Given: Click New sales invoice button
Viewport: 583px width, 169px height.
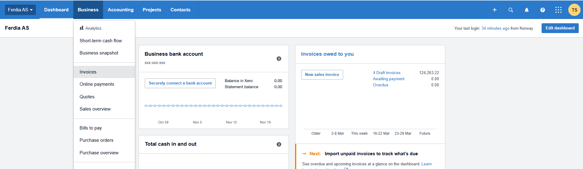Looking at the screenshot, I should coord(322,75).
